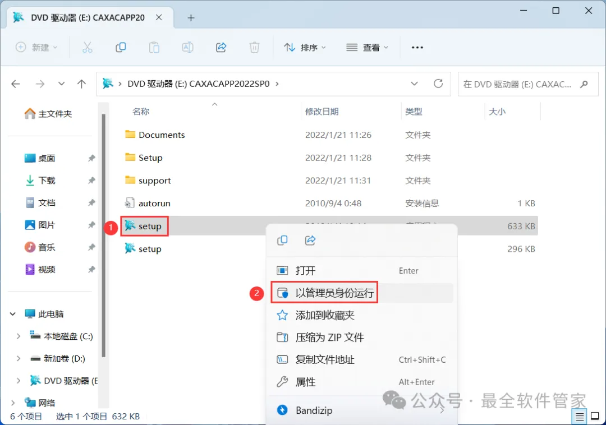Go back with the left arrow

[16, 84]
